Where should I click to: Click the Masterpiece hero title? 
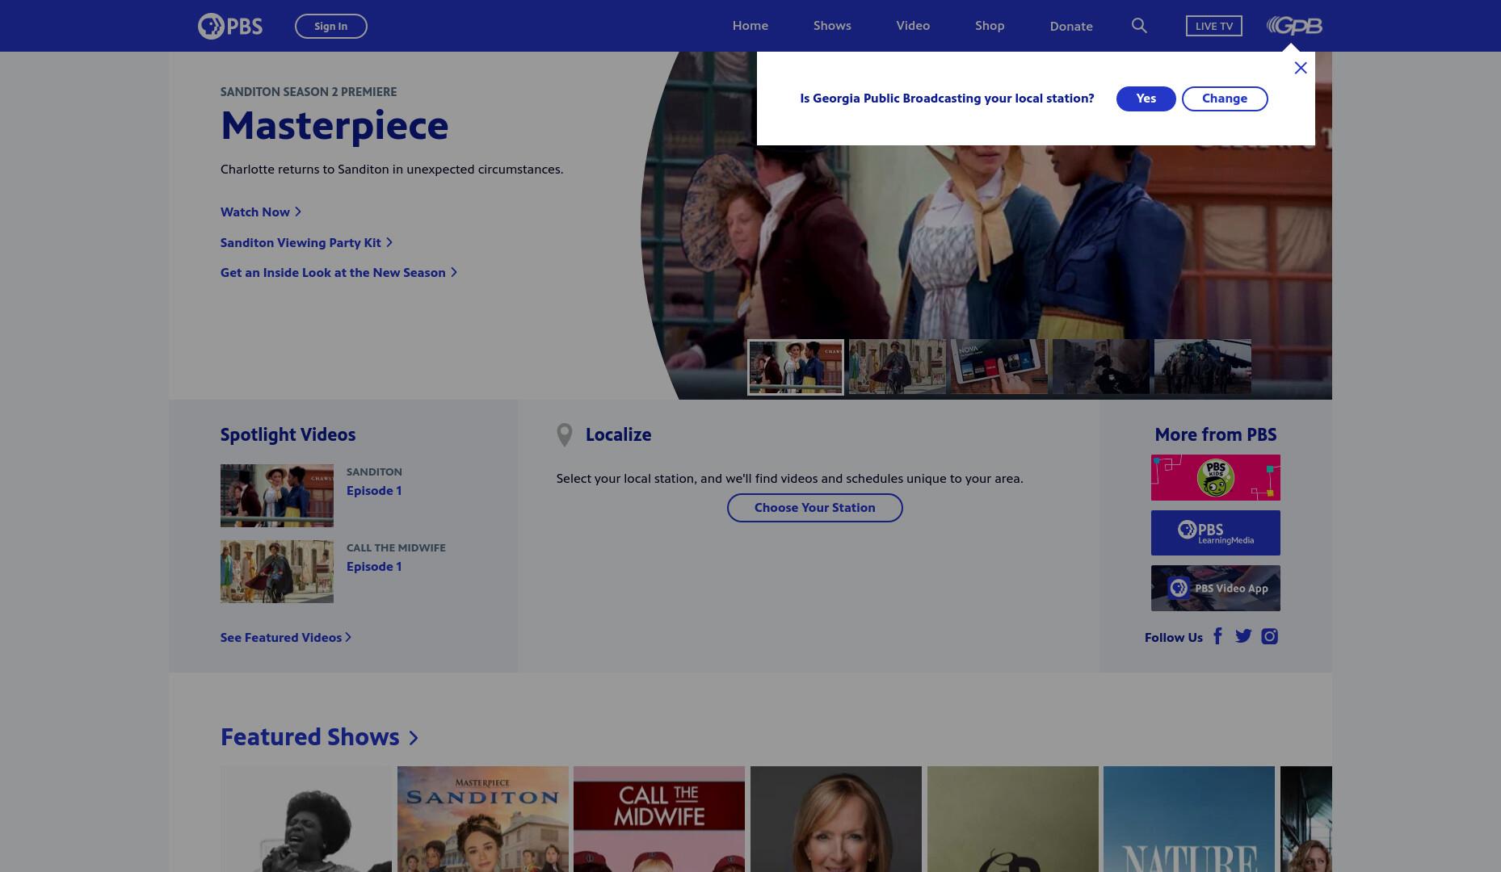click(334, 125)
